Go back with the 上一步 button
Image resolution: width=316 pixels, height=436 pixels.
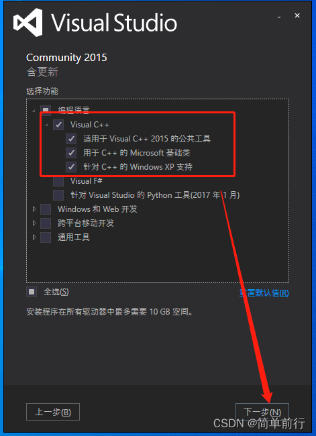[x=53, y=412]
